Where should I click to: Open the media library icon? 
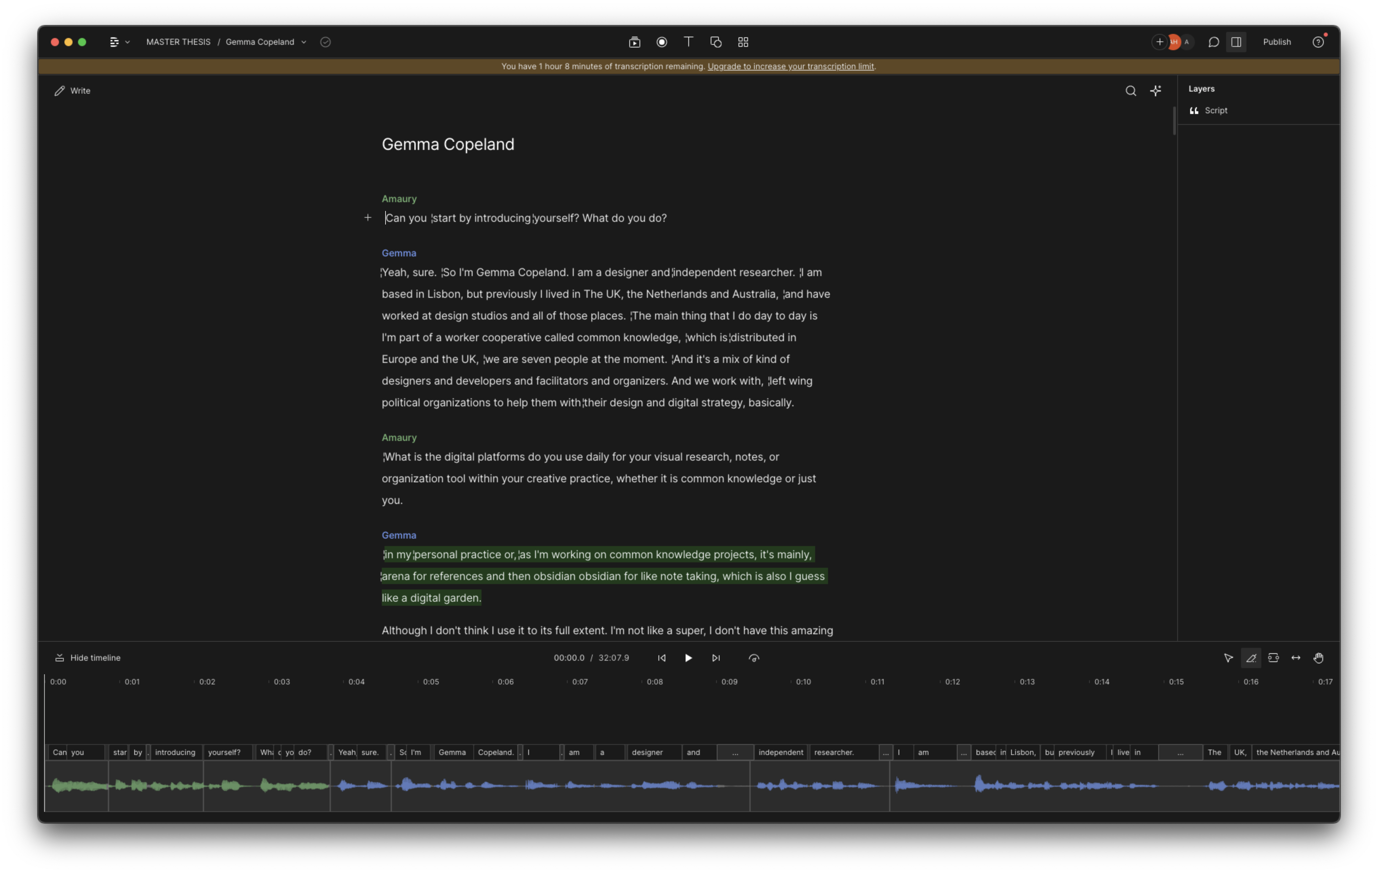(634, 42)
